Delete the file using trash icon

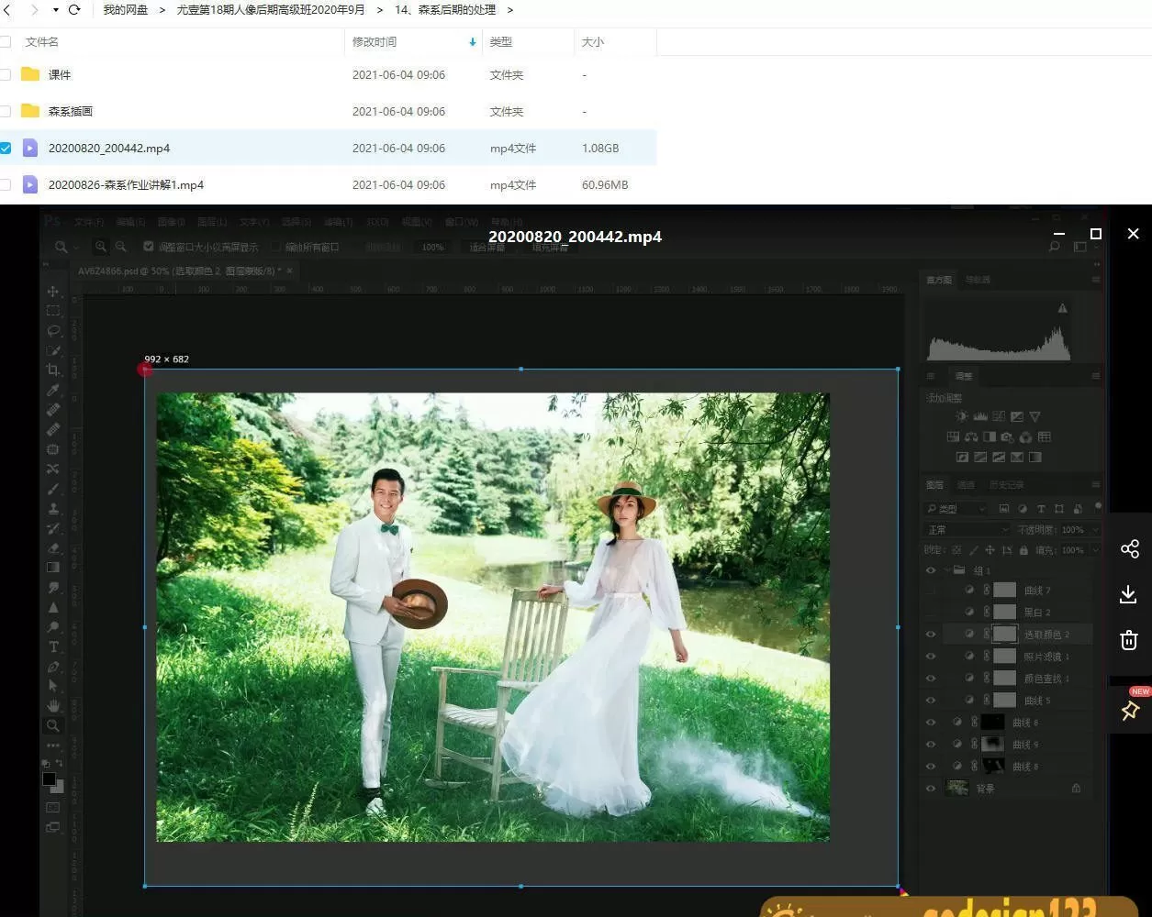(x=1129, y=640)
